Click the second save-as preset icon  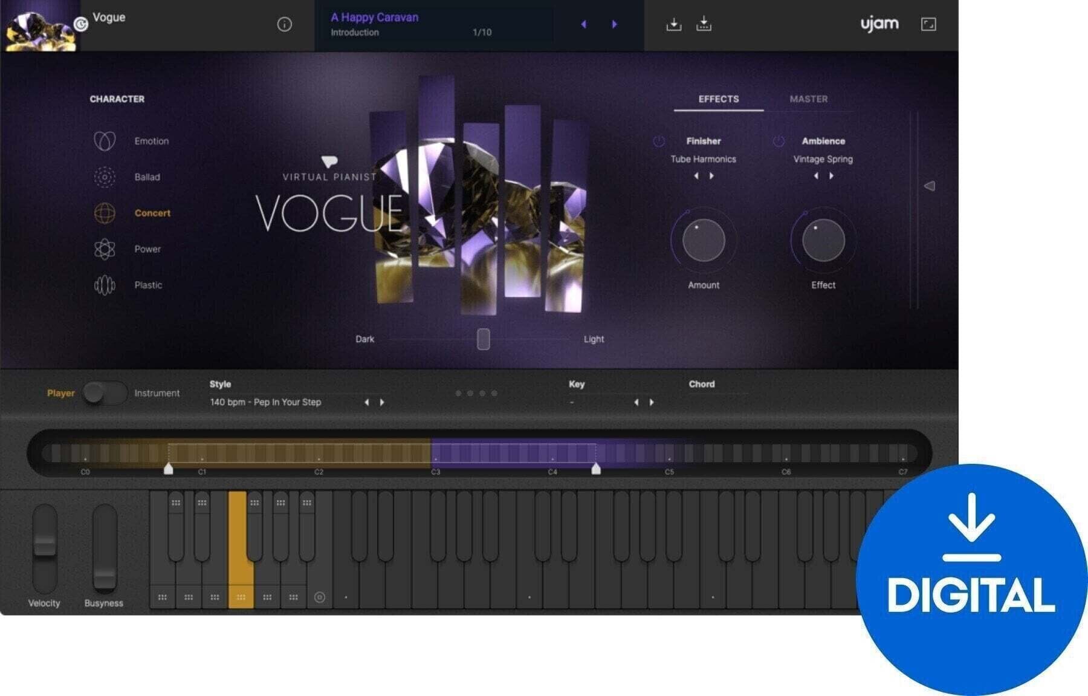click(x=704, y=24)
